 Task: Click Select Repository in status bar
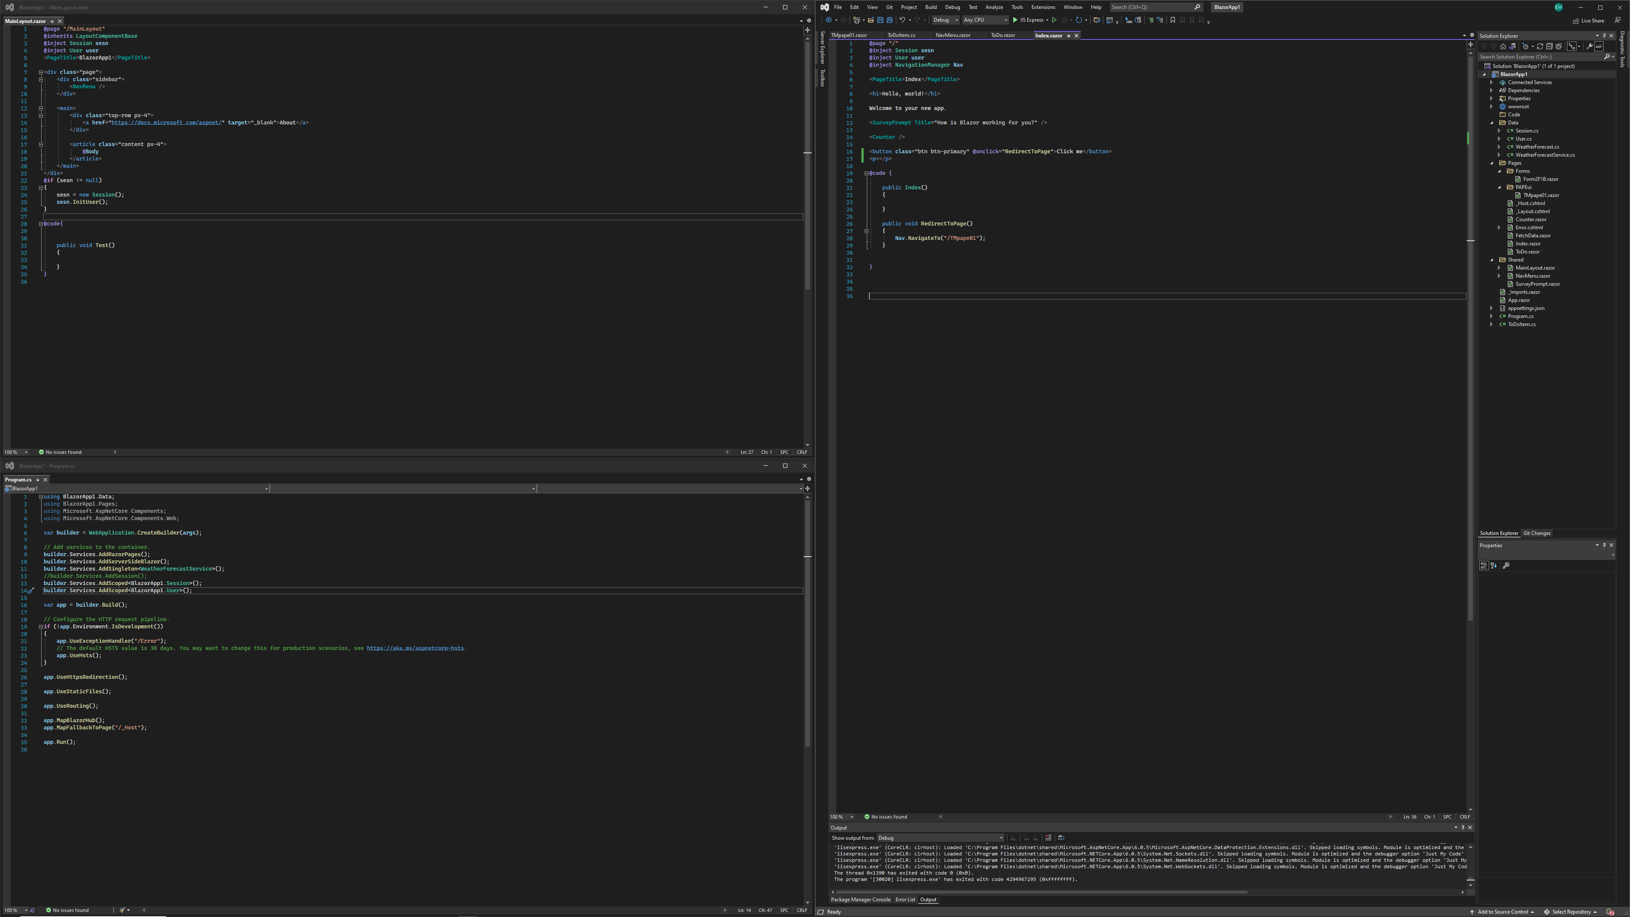pos(1571,912)
